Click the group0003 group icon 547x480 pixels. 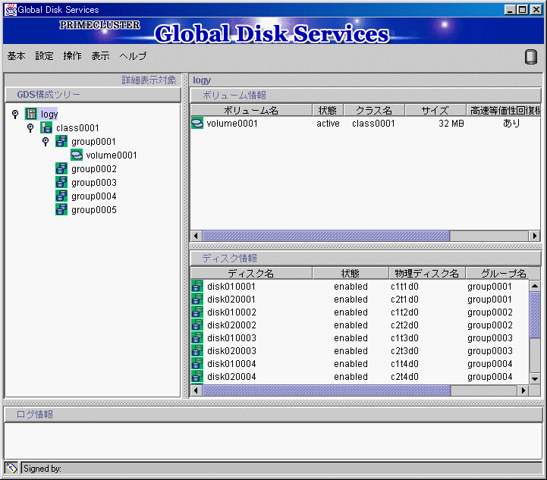61,182
